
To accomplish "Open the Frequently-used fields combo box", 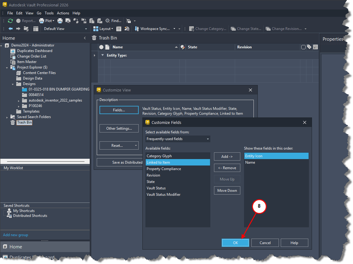I will pyautogui.click(x=178, y=139).
